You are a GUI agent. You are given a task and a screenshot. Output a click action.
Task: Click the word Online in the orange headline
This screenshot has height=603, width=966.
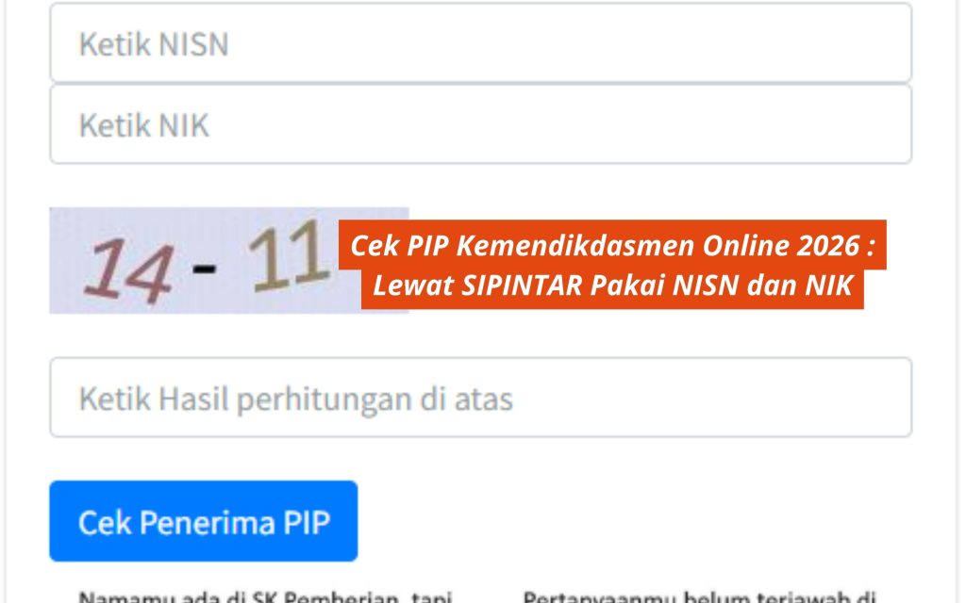coord(745,246)
